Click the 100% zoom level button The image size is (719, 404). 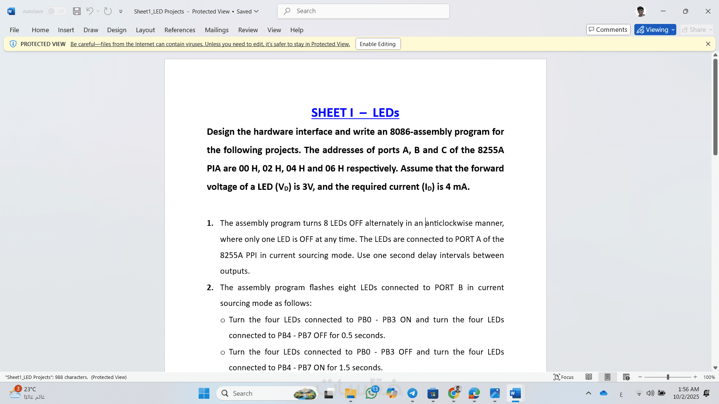pos(709,377)
